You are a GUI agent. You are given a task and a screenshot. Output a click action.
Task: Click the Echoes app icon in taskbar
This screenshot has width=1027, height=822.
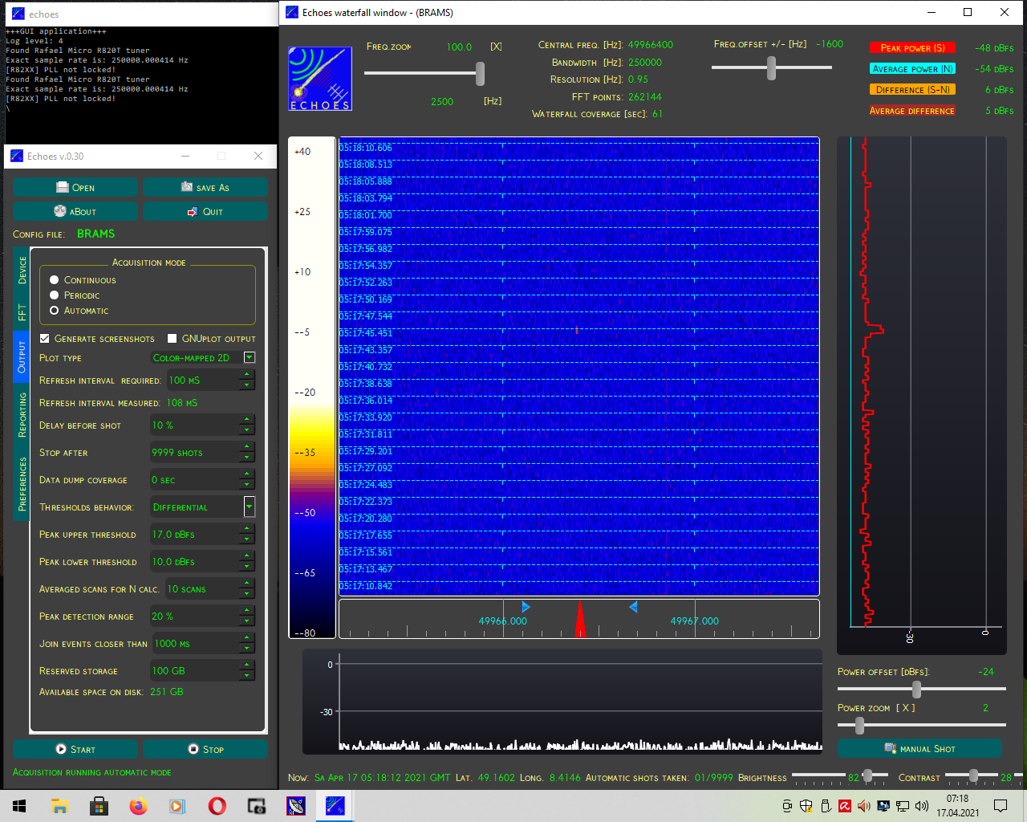[x=335, y=806]
